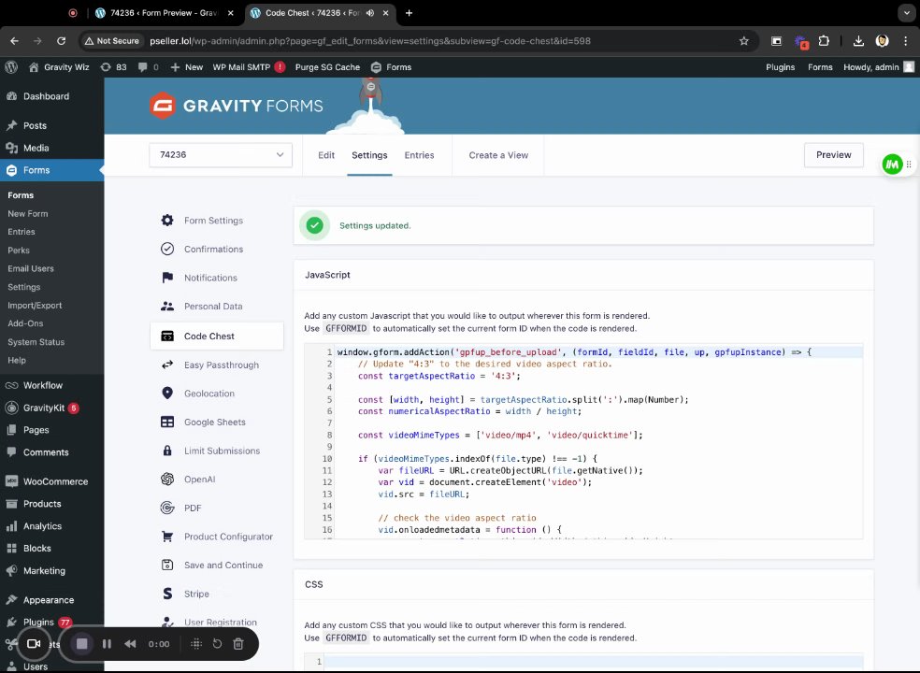Bookmark page with star icon
920x673 pixels.
pos(744,41)
